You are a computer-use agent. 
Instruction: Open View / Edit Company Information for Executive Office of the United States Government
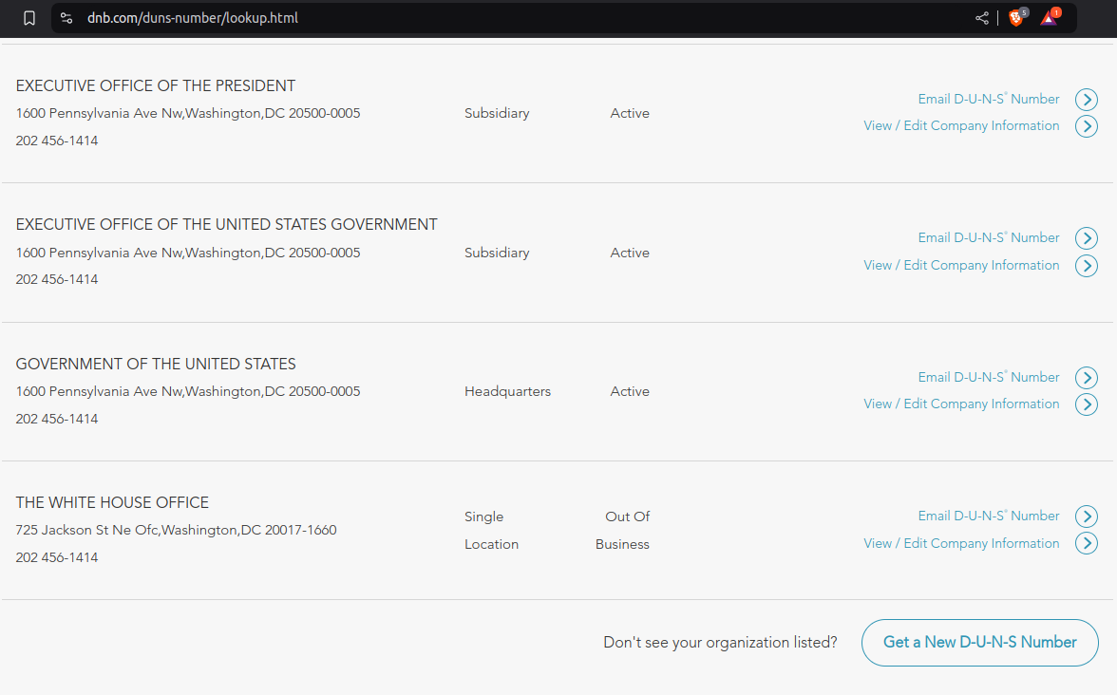(961, 265)
